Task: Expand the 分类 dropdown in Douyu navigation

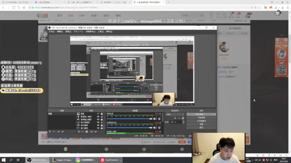Action: click(x=82, y=16)
